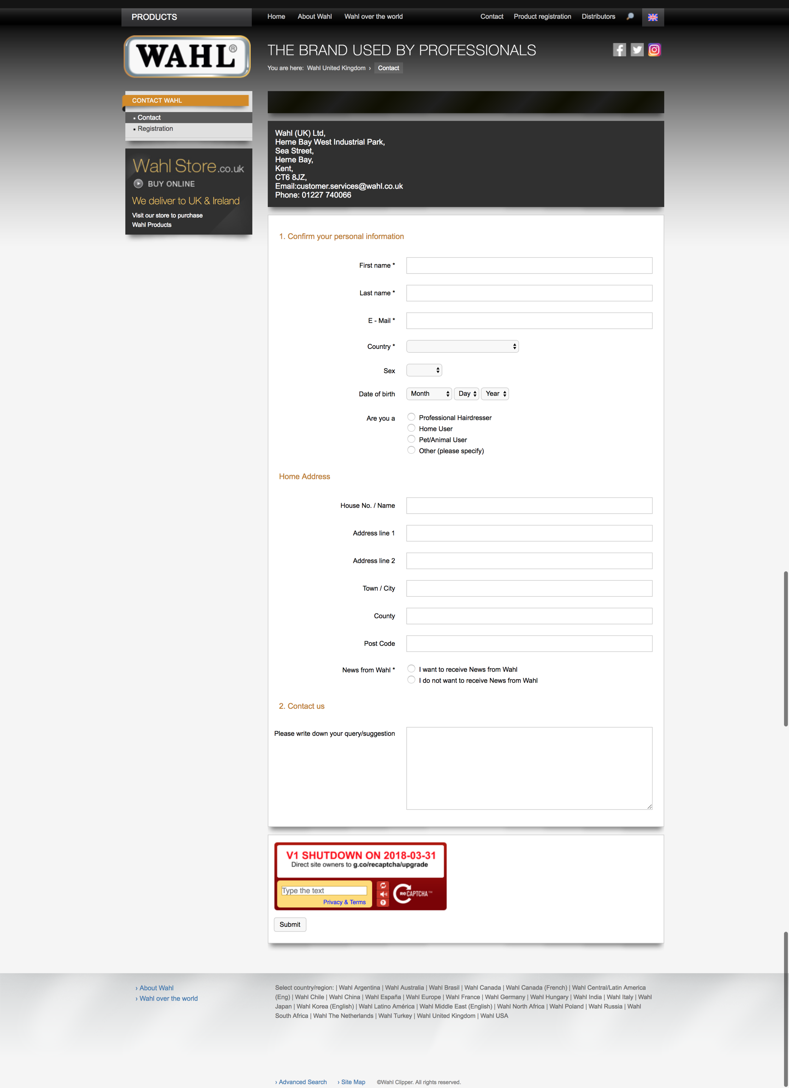Click the search magnifier icon in the top navigation
Viewport: 789px width, 1088px height.
630,16
